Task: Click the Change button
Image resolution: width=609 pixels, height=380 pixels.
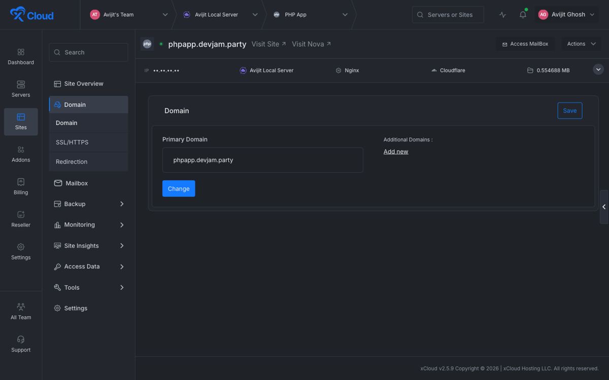Action: pyautogui.click(x=179, y=188)
